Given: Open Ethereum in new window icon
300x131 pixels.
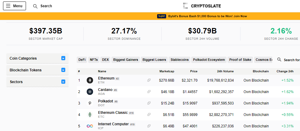Looking at the screenshot, I should click(149, 80).
